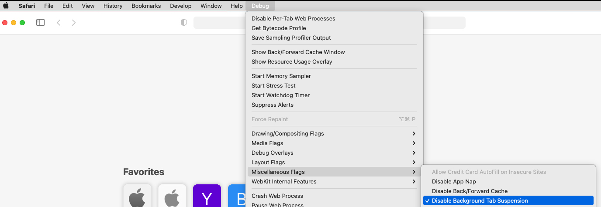Open the Apple system menu
Viewport: 601px width, 207px height.
pyautogui.click(x=6, y=6)
